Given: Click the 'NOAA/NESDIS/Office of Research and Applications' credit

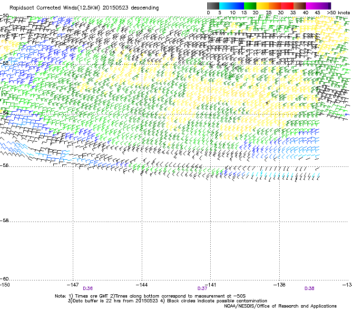Looking at the screenshot, I should [280, 306].
